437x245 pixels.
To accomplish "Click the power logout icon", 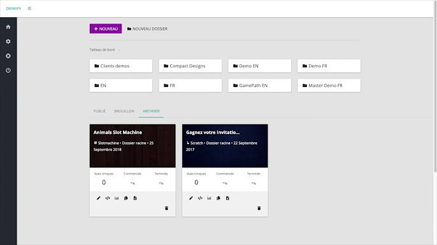I will (x=8, y=70).
